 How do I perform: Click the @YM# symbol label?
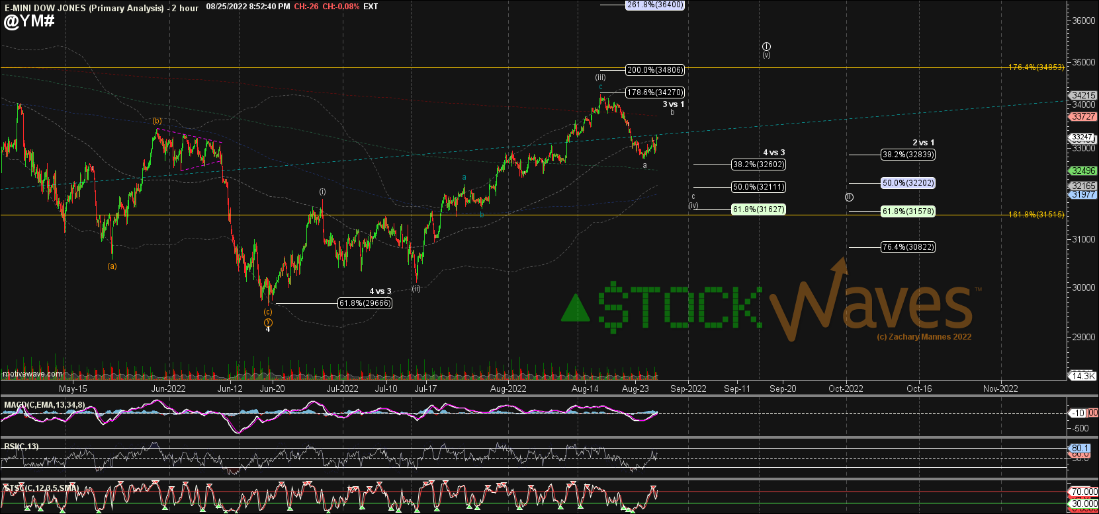(x=29, y=21)
